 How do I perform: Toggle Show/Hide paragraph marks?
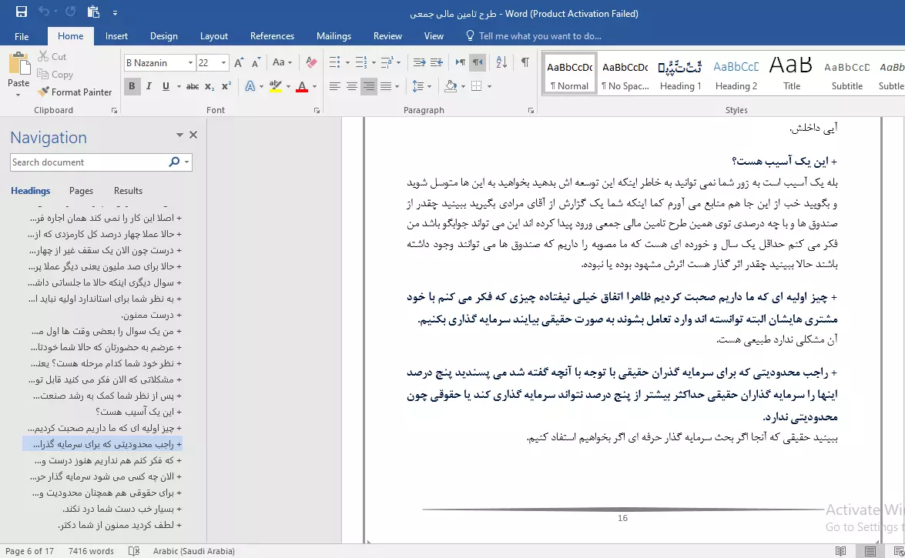tap(525, 62)
